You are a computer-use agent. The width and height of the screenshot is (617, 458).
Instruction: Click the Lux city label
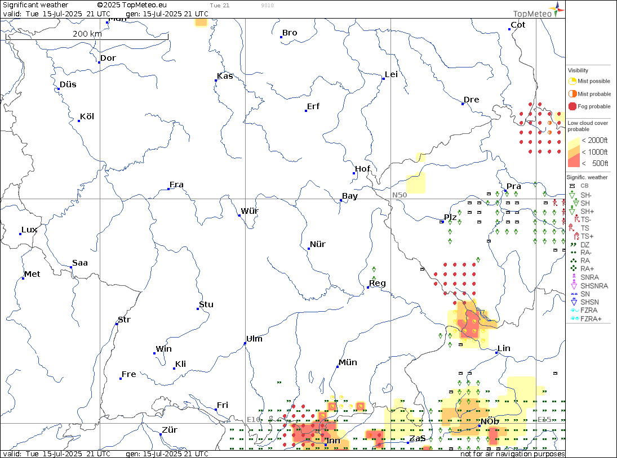29,230
